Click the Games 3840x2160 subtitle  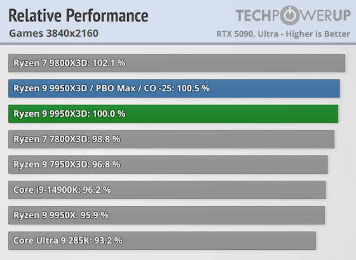coord(54,34)
